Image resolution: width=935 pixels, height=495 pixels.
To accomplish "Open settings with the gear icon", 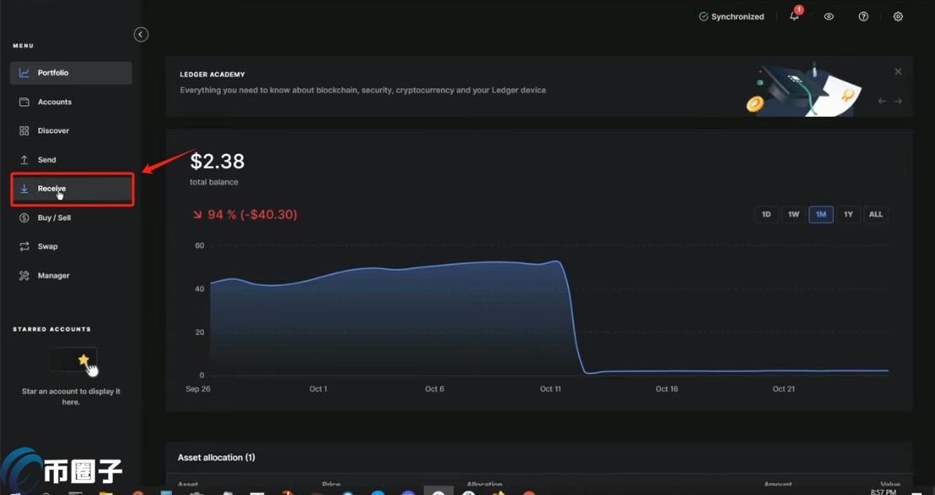I will coord(898,17).
